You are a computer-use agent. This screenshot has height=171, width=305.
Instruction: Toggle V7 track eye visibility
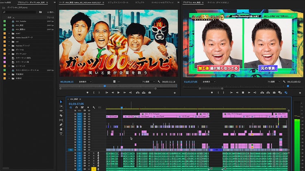[x=89, y=134]
